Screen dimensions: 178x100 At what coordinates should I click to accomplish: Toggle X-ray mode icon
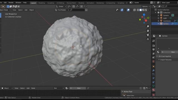pyautogui.click(x=134, y=10)
